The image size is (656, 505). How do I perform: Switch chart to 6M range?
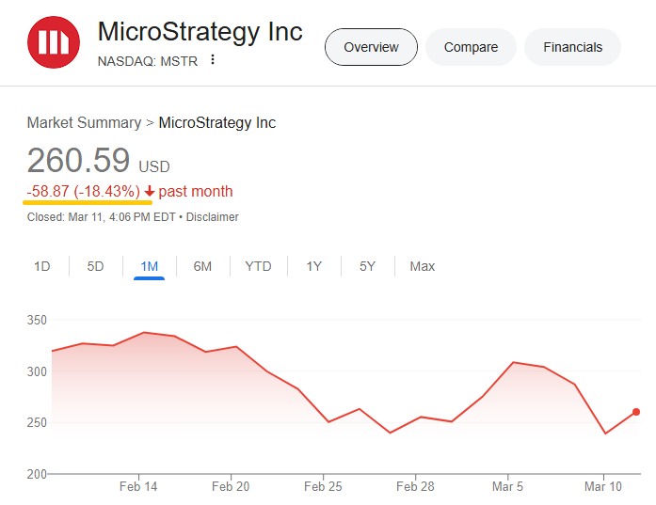coord(202,266)
